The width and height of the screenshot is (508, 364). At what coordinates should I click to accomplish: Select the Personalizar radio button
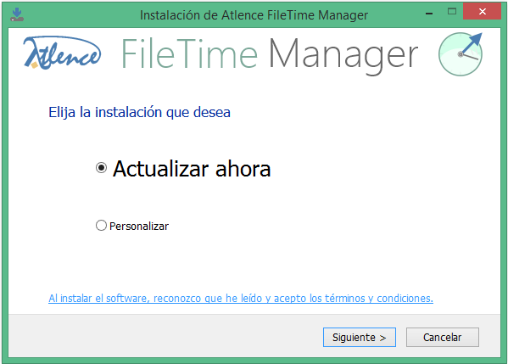101,225
